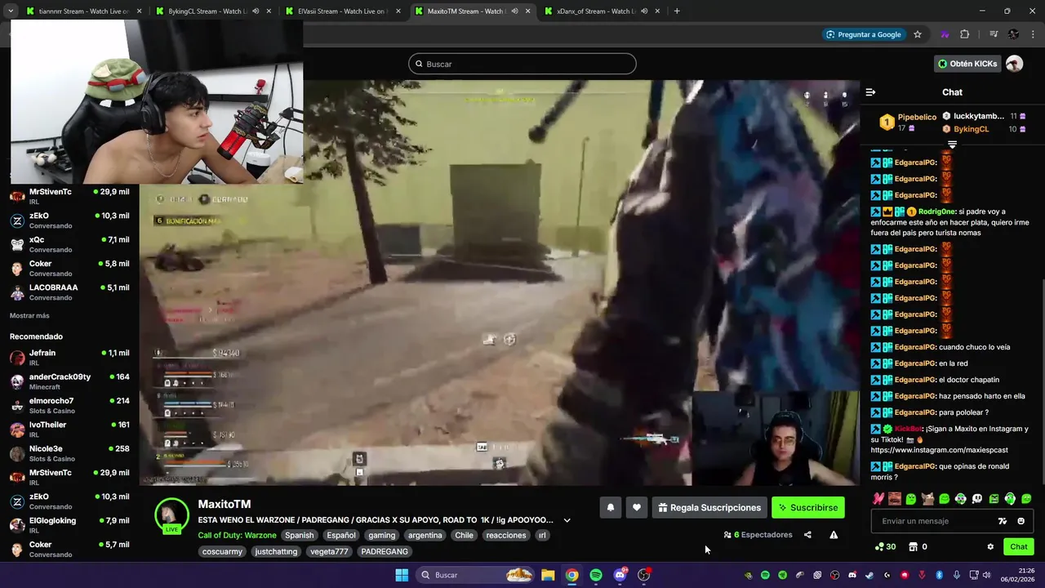Open a new browser tab
The image size is (1045, 588).
coord(677,11)
